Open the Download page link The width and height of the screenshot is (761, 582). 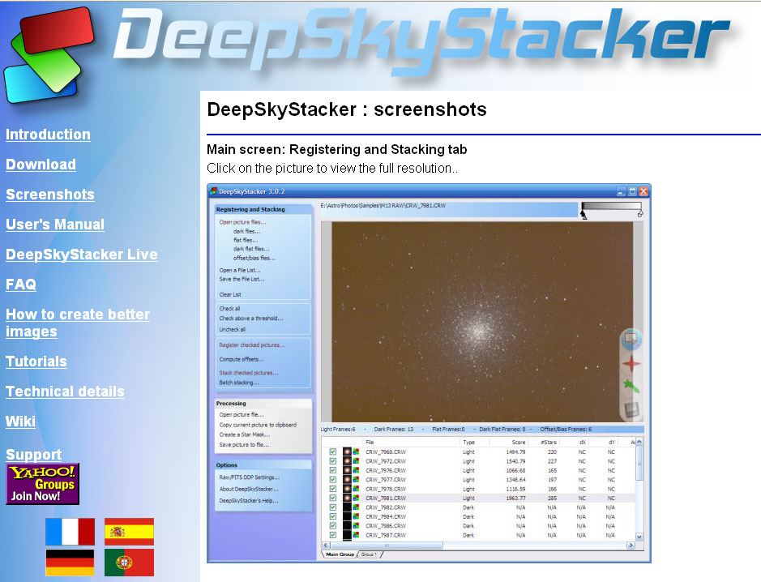41,165
